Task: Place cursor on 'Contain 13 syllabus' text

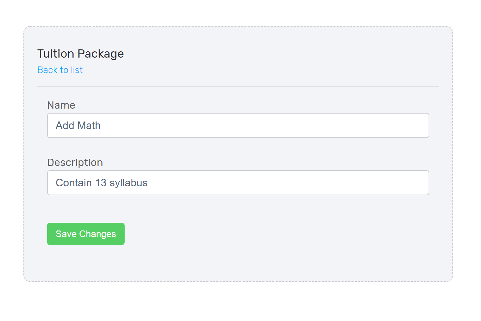Action: tap(102, 183)
